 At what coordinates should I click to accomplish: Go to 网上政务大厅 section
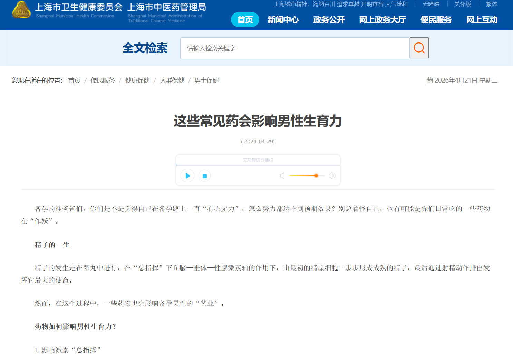pos(382,20)
